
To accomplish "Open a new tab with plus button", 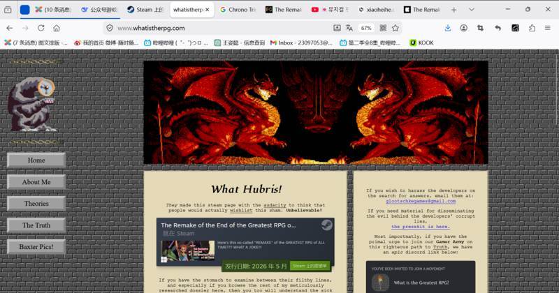I will (x=453, y=10).
